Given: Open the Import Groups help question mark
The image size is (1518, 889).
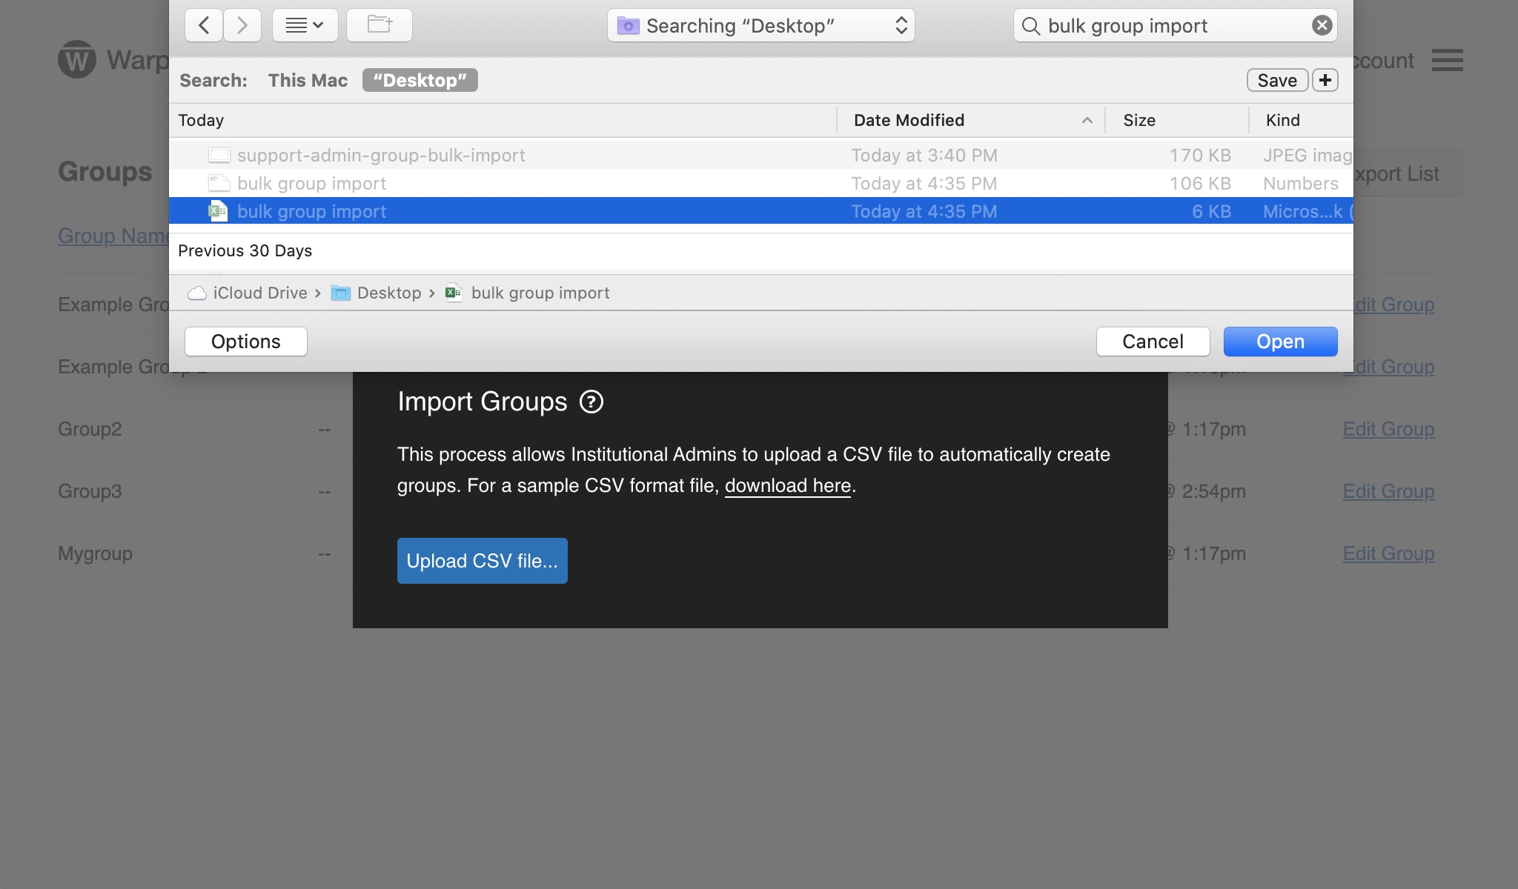Looking at the screenshot, I should tap(591, 402).
